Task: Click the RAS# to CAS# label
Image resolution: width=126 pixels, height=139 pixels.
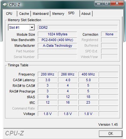Action: tap(24, 86)
